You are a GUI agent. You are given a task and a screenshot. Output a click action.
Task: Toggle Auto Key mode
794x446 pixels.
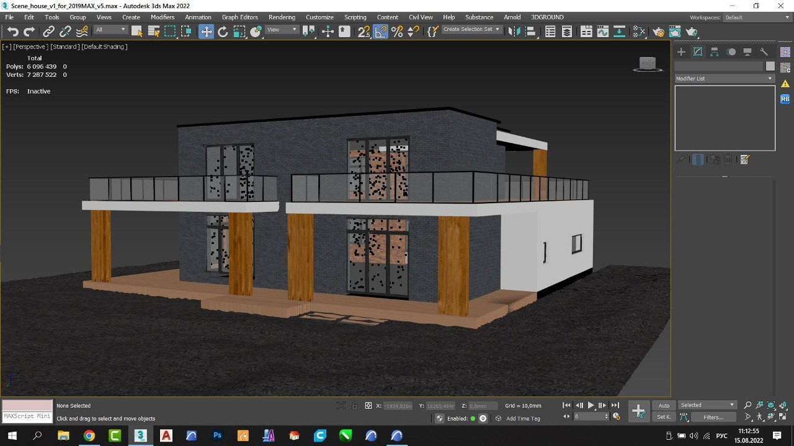pyautogui.click(x=664, y=405)
